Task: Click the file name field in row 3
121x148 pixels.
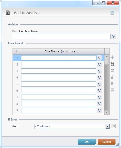Action: click(x=59, y=71)
